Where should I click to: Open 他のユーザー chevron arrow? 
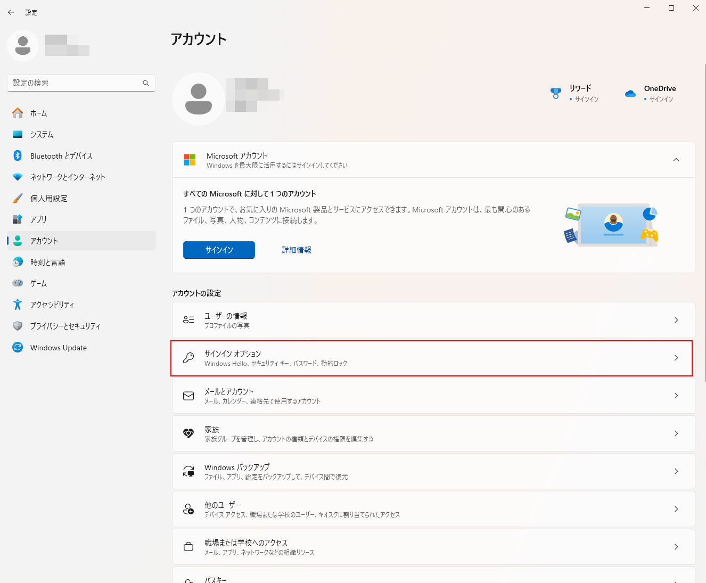676,509
